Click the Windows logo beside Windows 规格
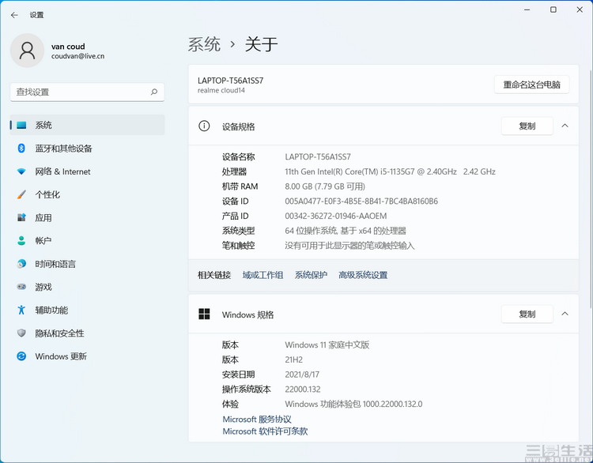This screenshot has width=593, height=463. pos(204,314)
